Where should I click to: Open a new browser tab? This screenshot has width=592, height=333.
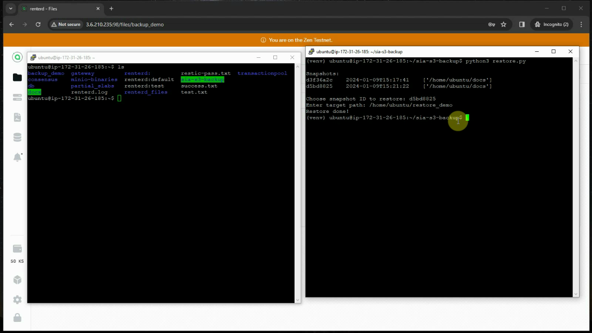click(111, 8)
